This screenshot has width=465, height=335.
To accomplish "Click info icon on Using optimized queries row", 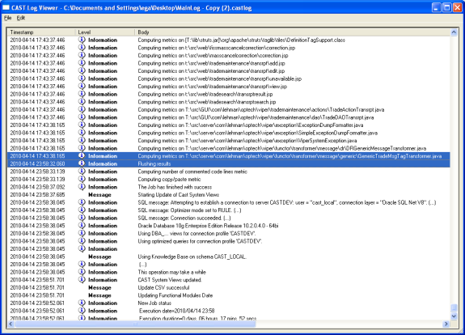I will tap(82, 241).
